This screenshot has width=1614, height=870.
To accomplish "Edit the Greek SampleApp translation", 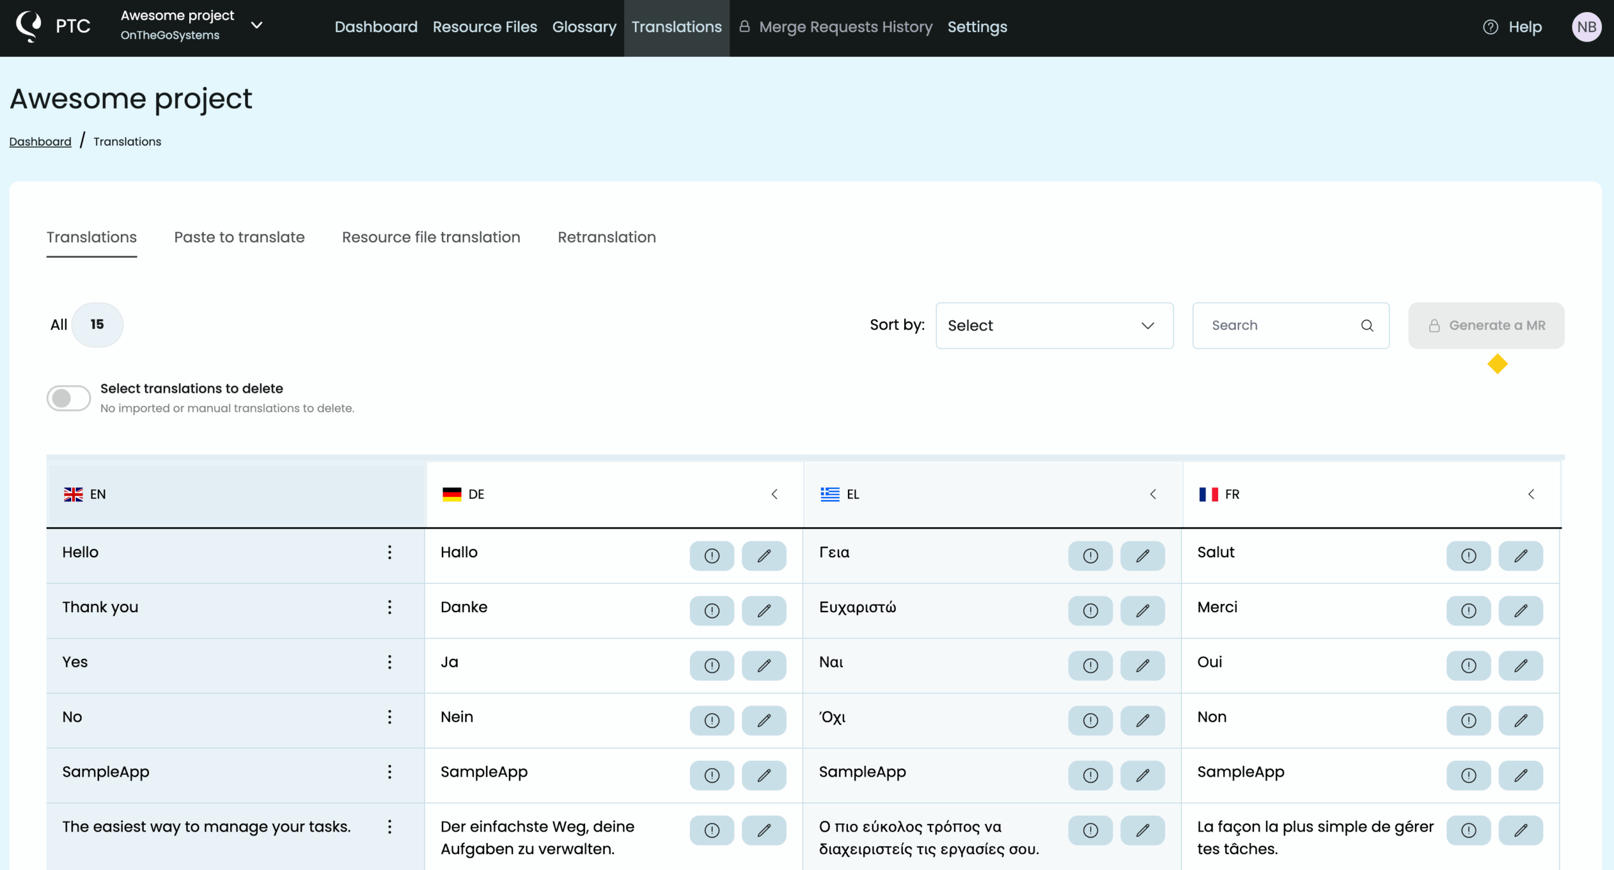I will pos(1143,775).
